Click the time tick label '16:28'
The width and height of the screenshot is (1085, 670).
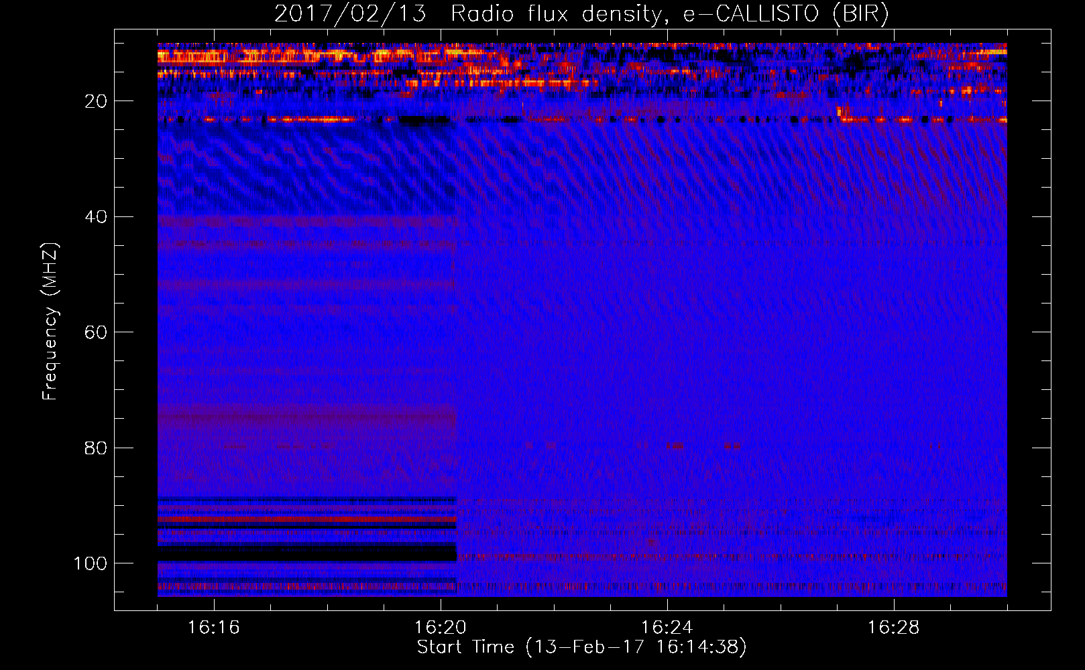894,628
